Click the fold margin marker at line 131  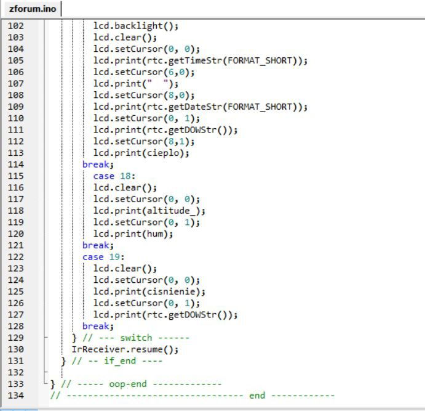[x=45, y=361]
